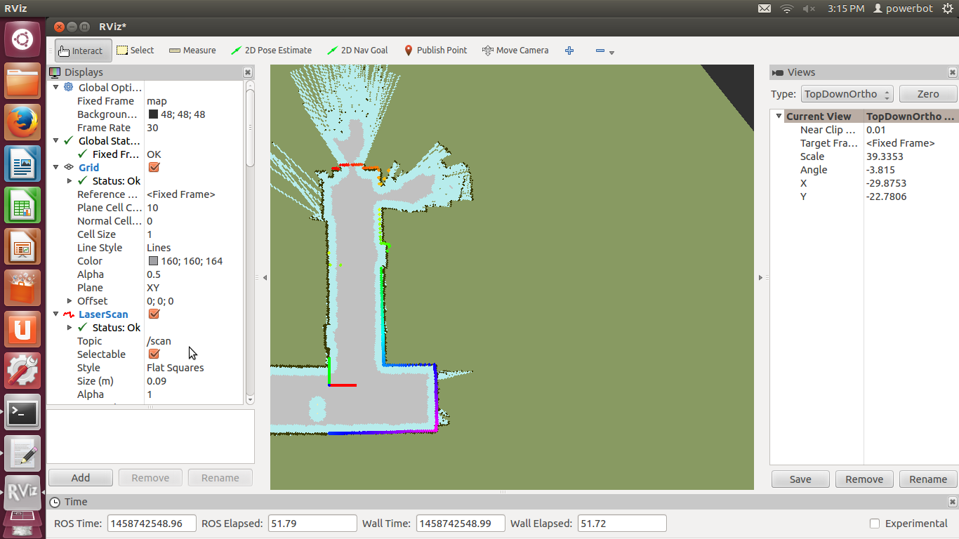The width and height of the screenshot is (959, 539).
Task: Activate the Select tool
Action: point(135,51)
